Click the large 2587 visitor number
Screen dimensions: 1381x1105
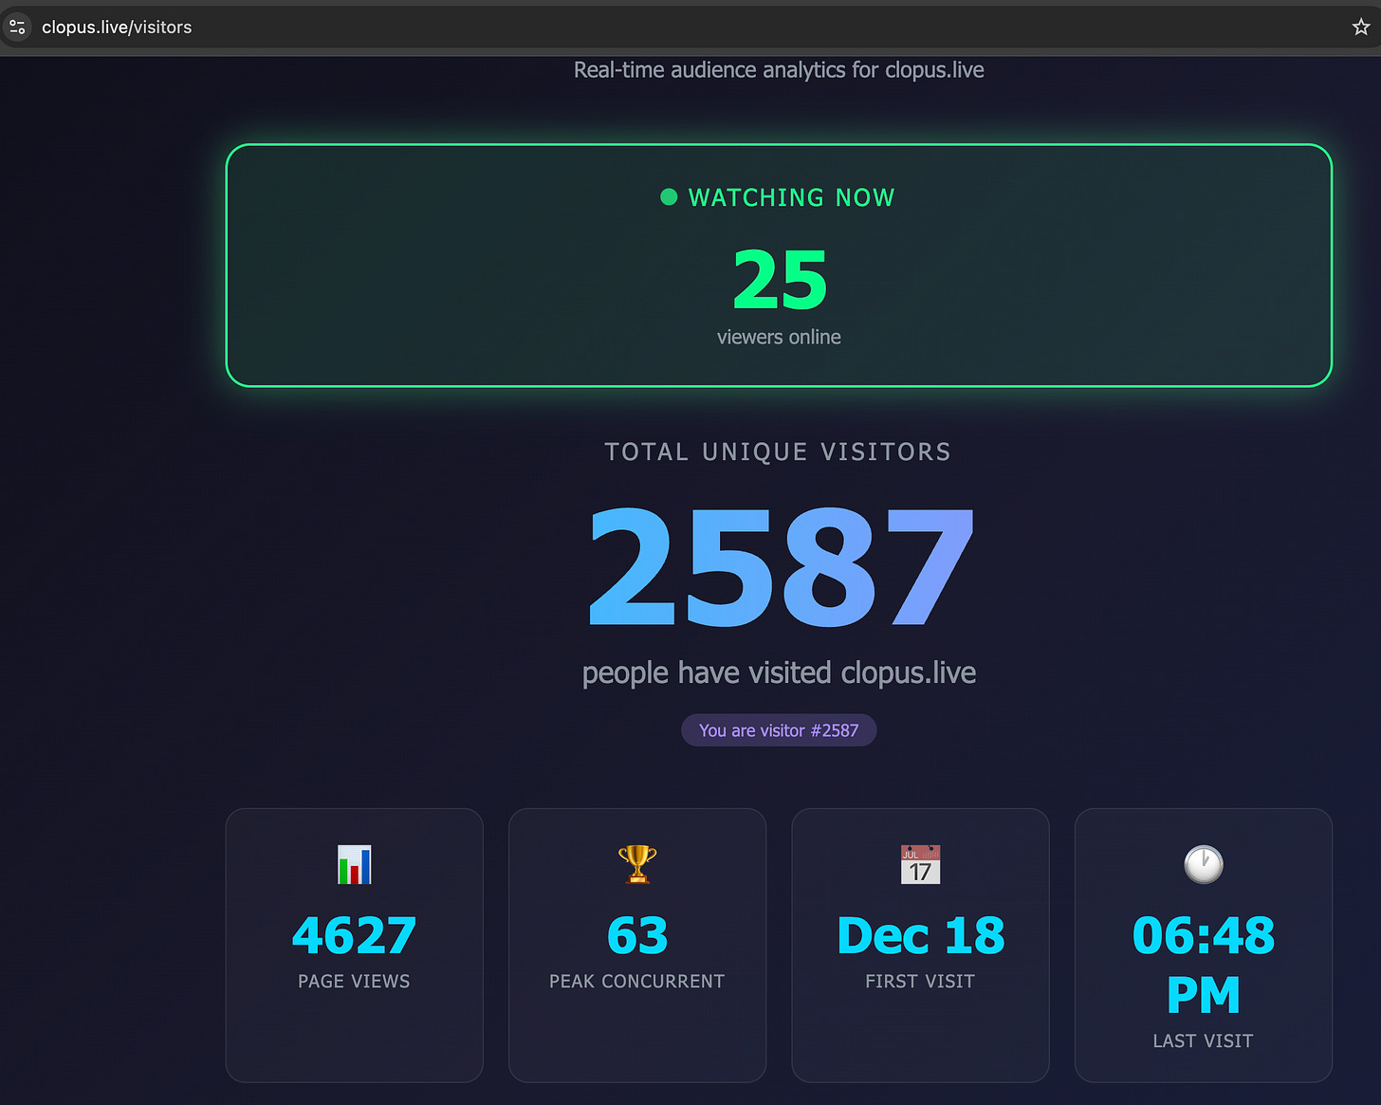(x=780, y=568)
